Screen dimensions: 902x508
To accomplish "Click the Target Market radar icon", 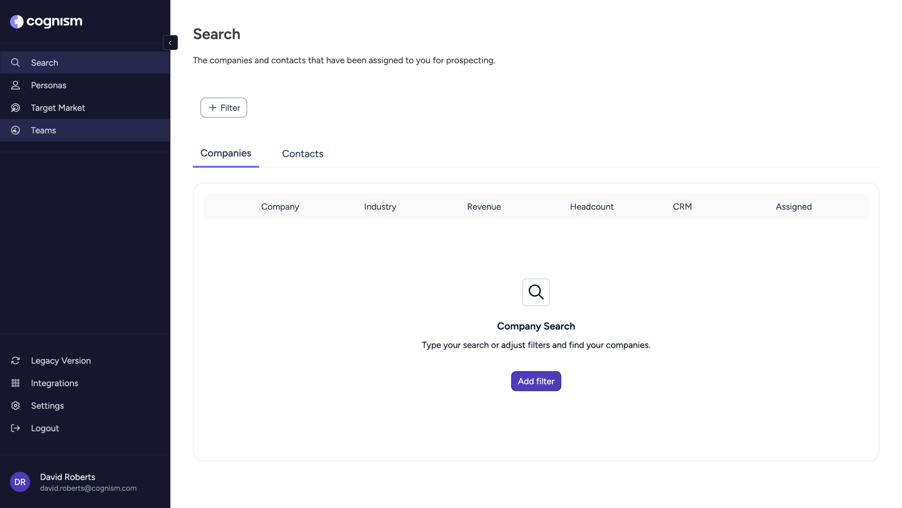I will coord(16,108).
